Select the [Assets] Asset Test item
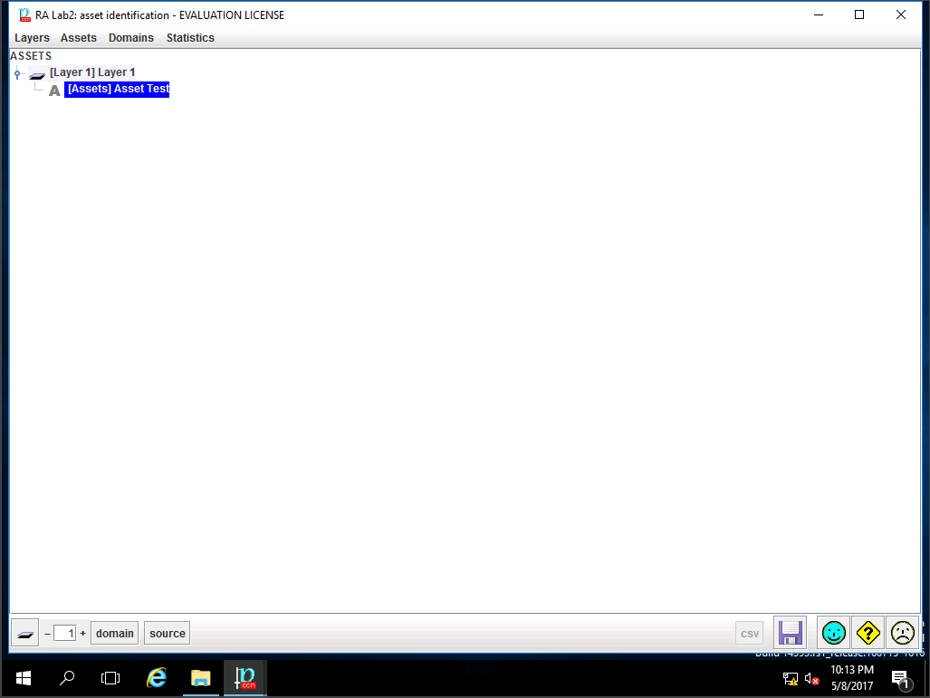This screenshot has height=698, width=930. [118, 89]
